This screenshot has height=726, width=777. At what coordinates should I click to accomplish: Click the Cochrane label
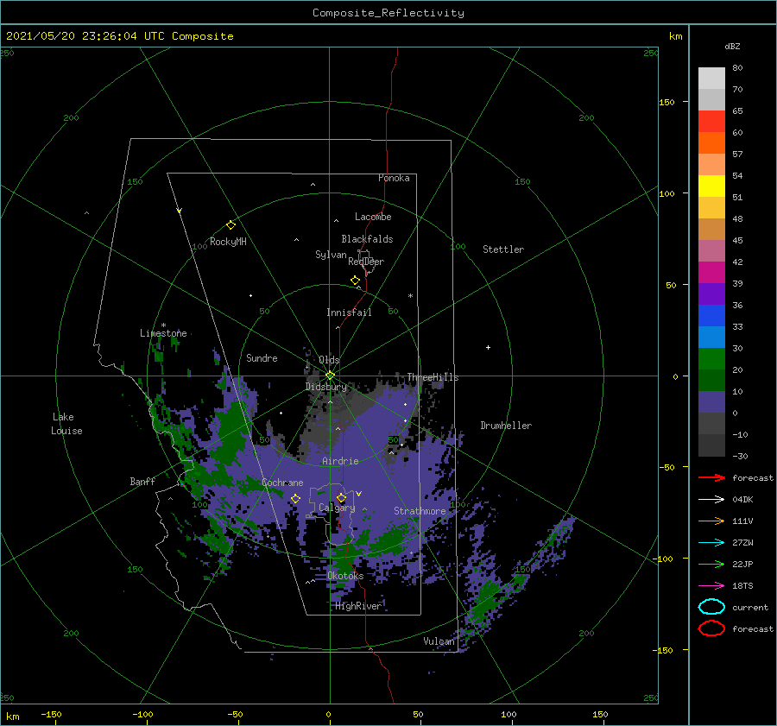pos(282,483)
